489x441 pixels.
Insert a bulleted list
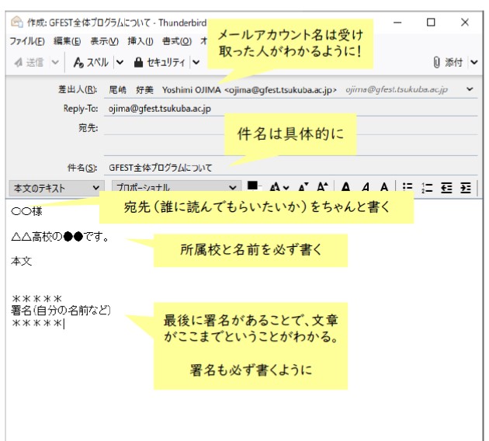pyautogui.click(x=407, y=187)
